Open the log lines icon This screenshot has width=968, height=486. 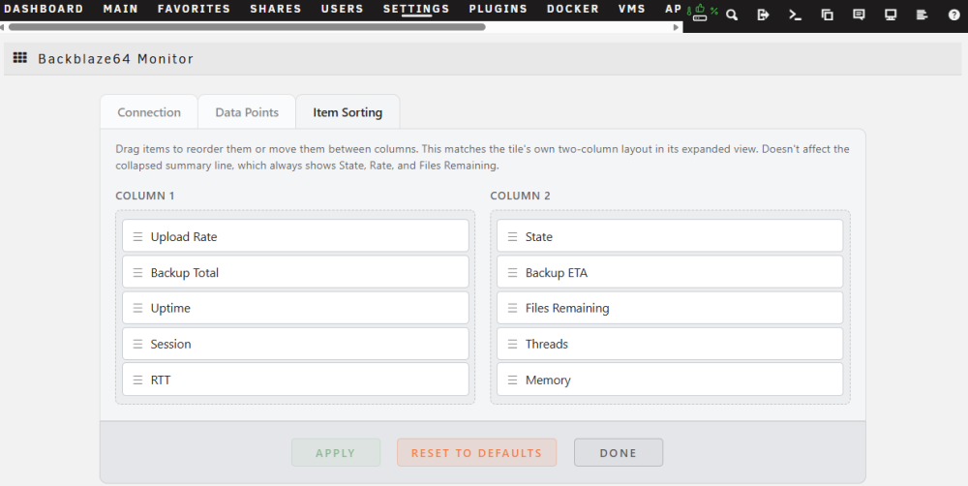(x=922, y=15)
